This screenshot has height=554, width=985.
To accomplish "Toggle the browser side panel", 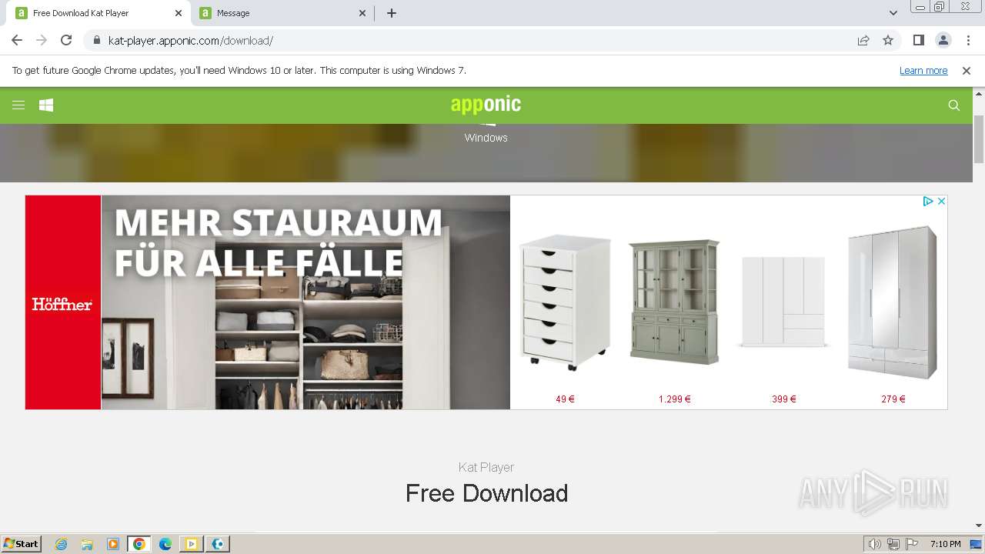I will pos(919,41).
